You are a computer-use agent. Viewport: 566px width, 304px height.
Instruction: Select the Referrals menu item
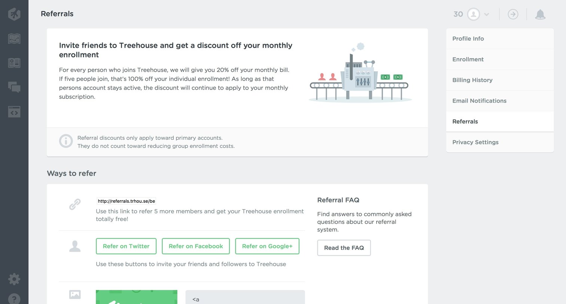500,121
